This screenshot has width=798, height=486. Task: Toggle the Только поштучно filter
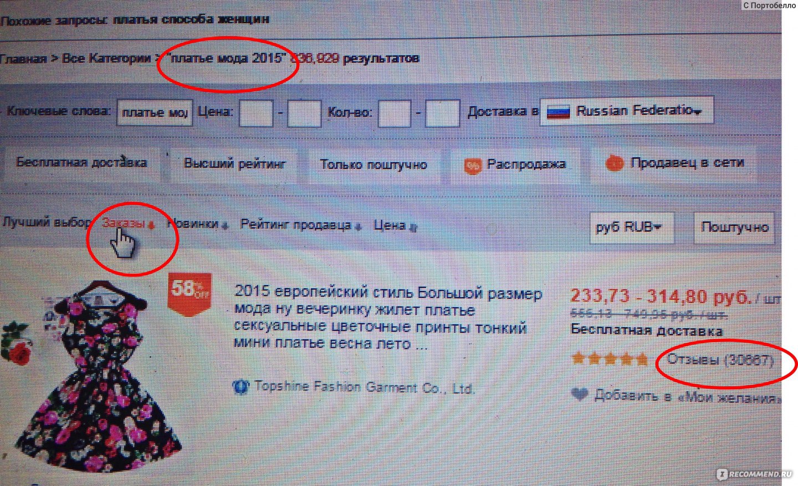coord(374,165)
